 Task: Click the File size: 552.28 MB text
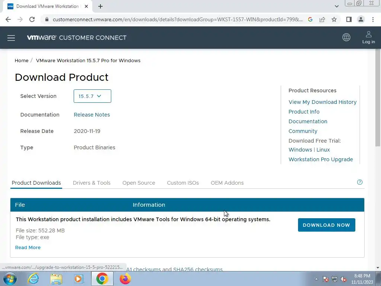coord(40,230)
